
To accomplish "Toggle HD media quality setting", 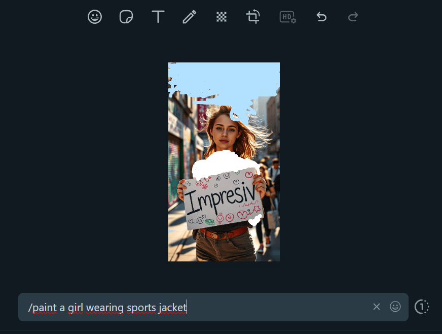I will 288,17.
